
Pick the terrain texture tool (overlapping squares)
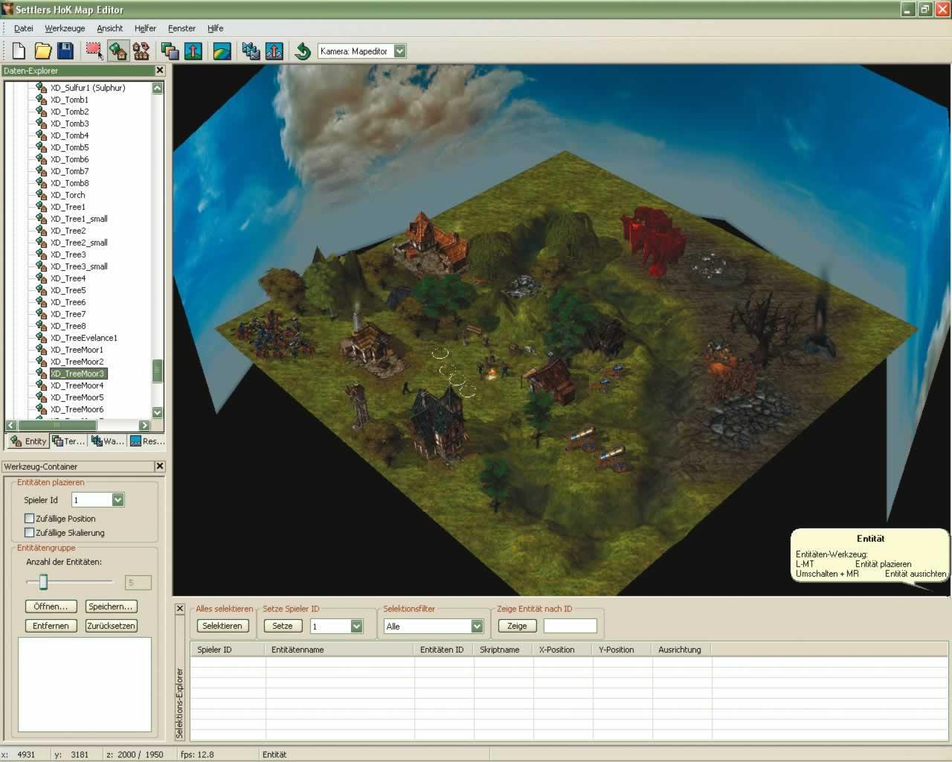point(170,51)
